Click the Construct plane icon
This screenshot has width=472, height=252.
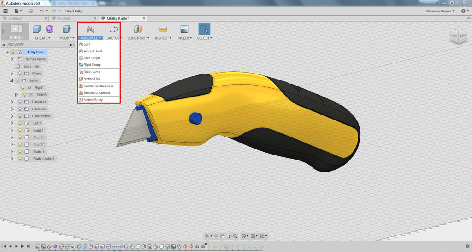[138, 29]
